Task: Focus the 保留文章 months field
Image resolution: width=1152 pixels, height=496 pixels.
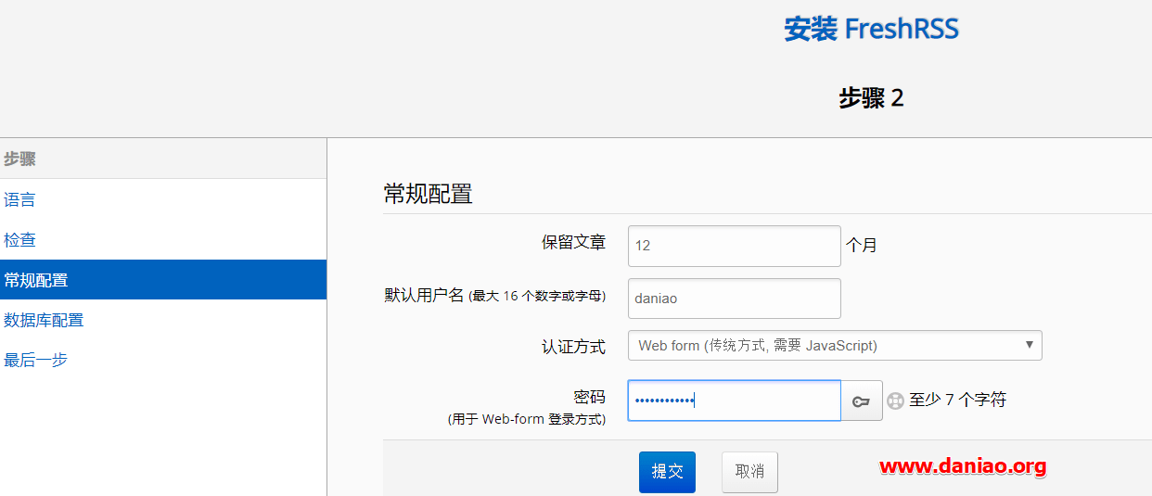Action: [734, 246]
